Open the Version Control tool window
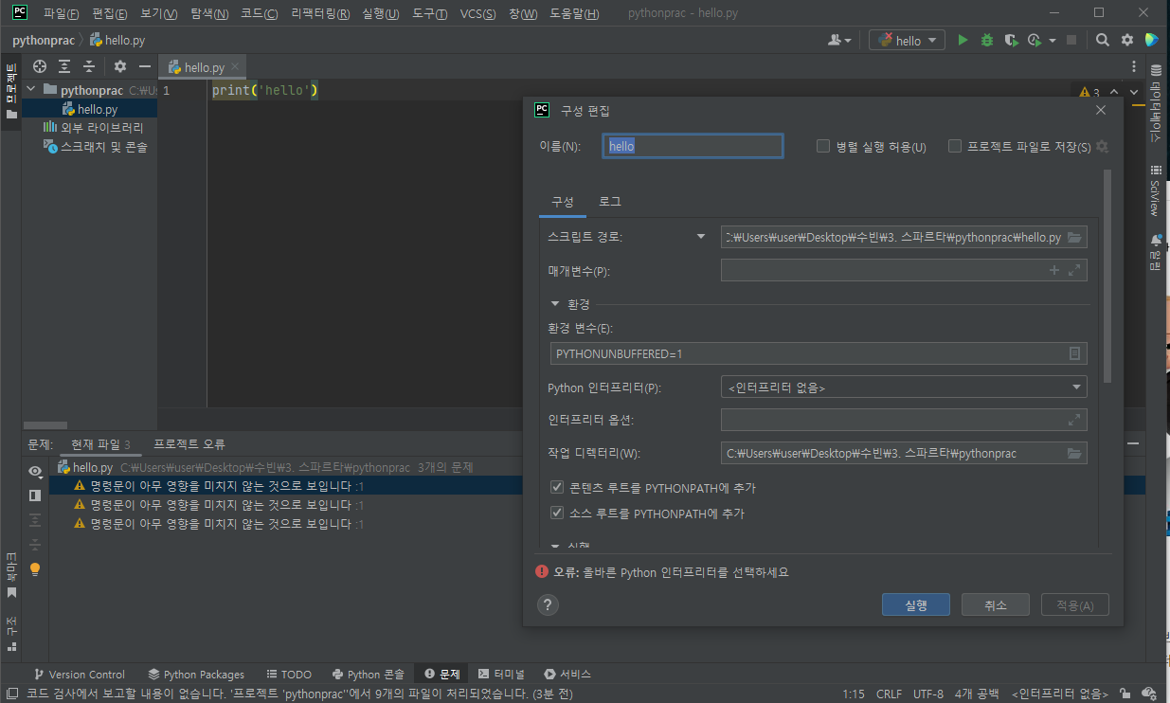 pyautogui.click(x=79, y=674)
